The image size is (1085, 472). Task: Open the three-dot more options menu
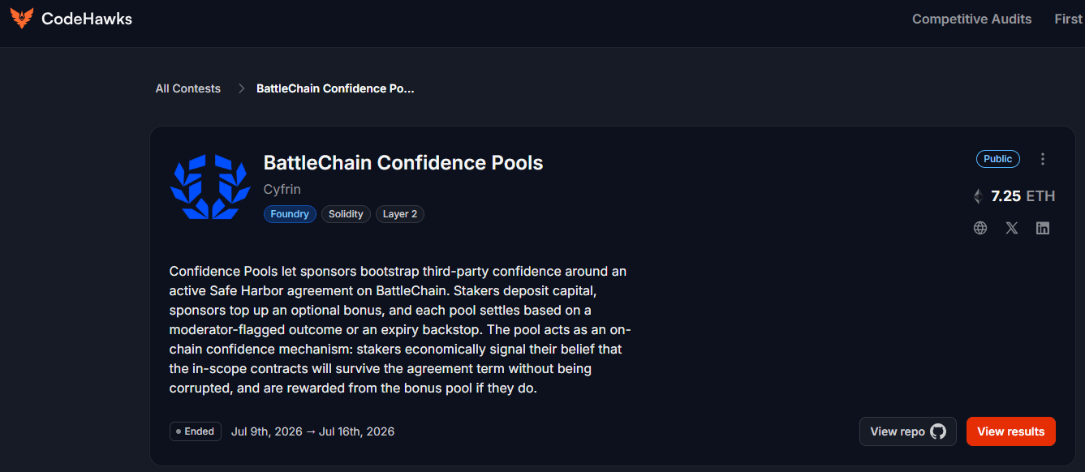coord(1043,159)
